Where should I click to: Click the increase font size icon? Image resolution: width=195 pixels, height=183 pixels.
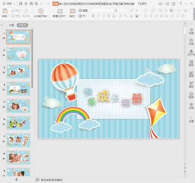tap(132, 11)
